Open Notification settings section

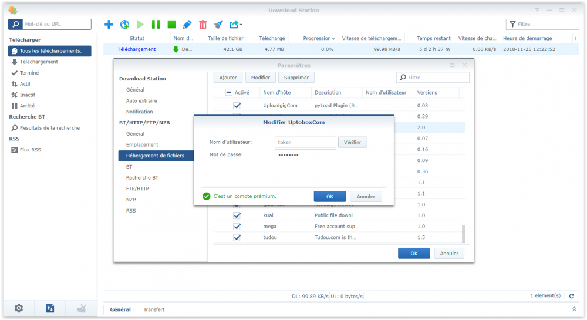tap(139, 112)
